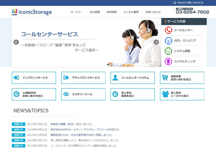The height and width of the screenshot is (155, 216).
Task: Click the お知らせ badge beside 2016年04月01日
Action: 19,130
